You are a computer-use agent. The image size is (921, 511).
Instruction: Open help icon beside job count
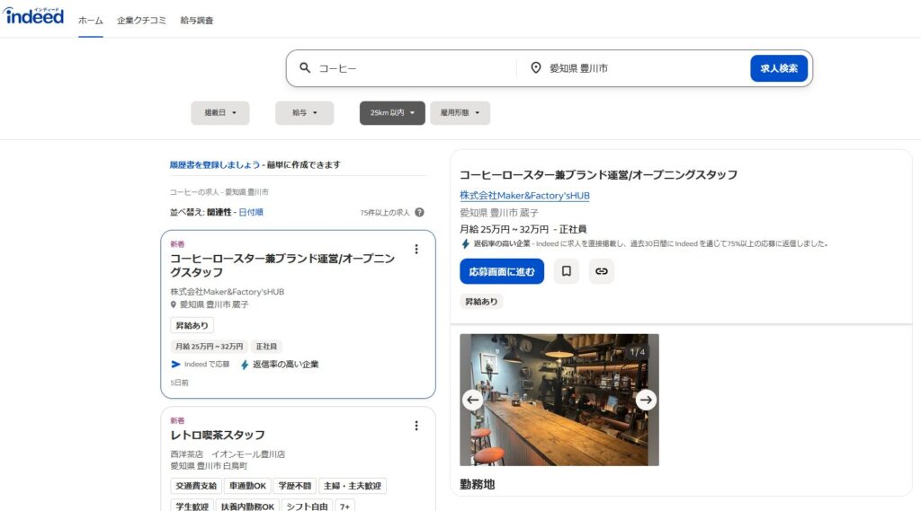tap(419, 213)
